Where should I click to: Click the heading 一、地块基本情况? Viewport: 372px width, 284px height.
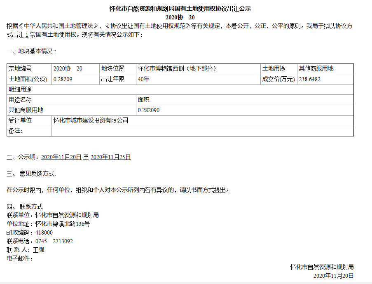tap(31, 51)
